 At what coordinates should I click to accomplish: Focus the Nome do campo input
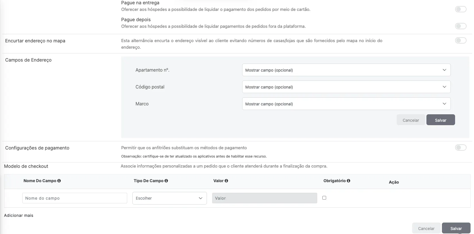pos(75,198)
